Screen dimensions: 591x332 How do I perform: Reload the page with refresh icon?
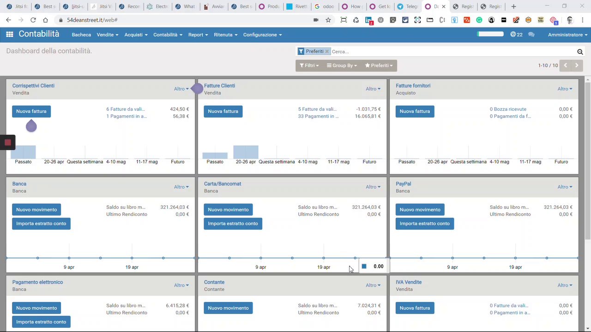[33, 20]
